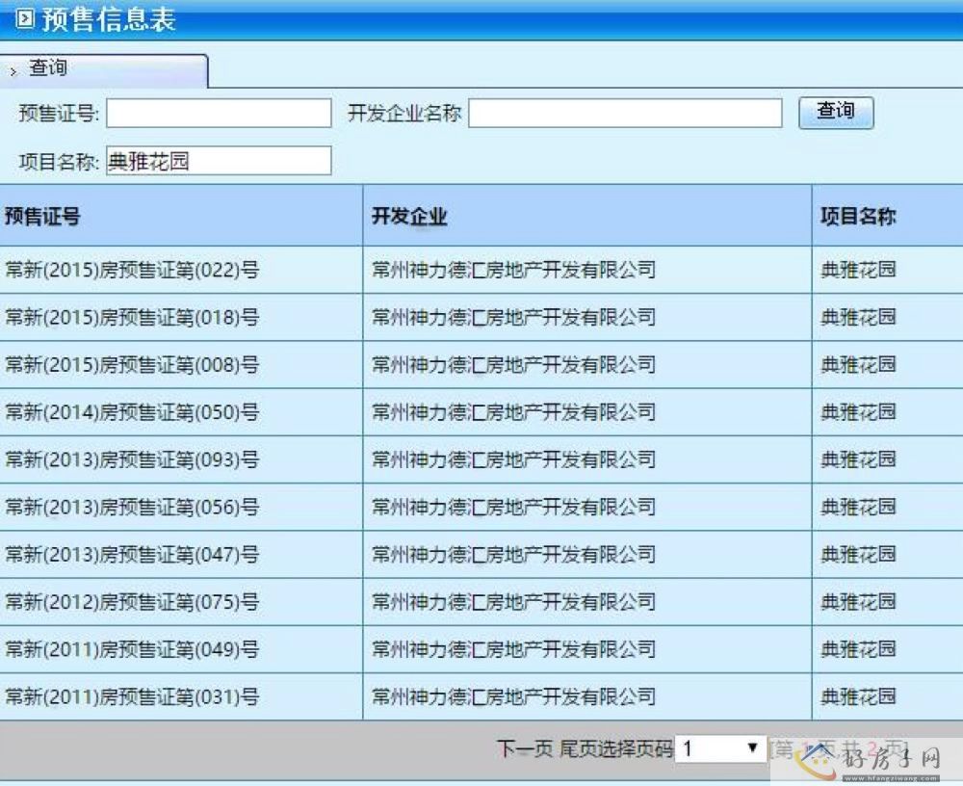Image resolution: width=963 pixels, height=786 pixels.
Task: Select row 常新(2015)房预售证第(022)号
Action: 132,270
